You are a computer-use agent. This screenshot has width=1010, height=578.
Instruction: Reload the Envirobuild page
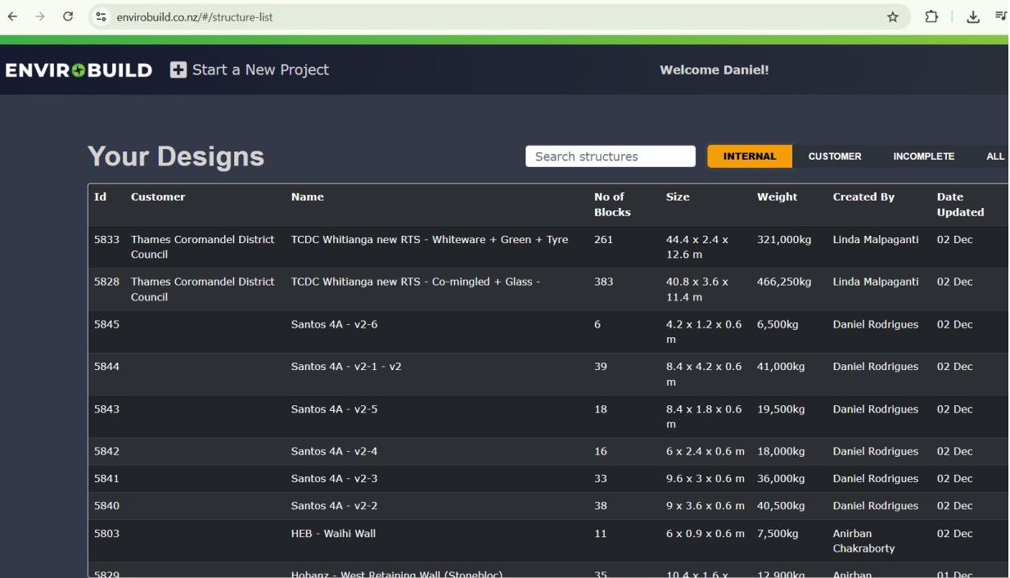(x=68, y=16)
